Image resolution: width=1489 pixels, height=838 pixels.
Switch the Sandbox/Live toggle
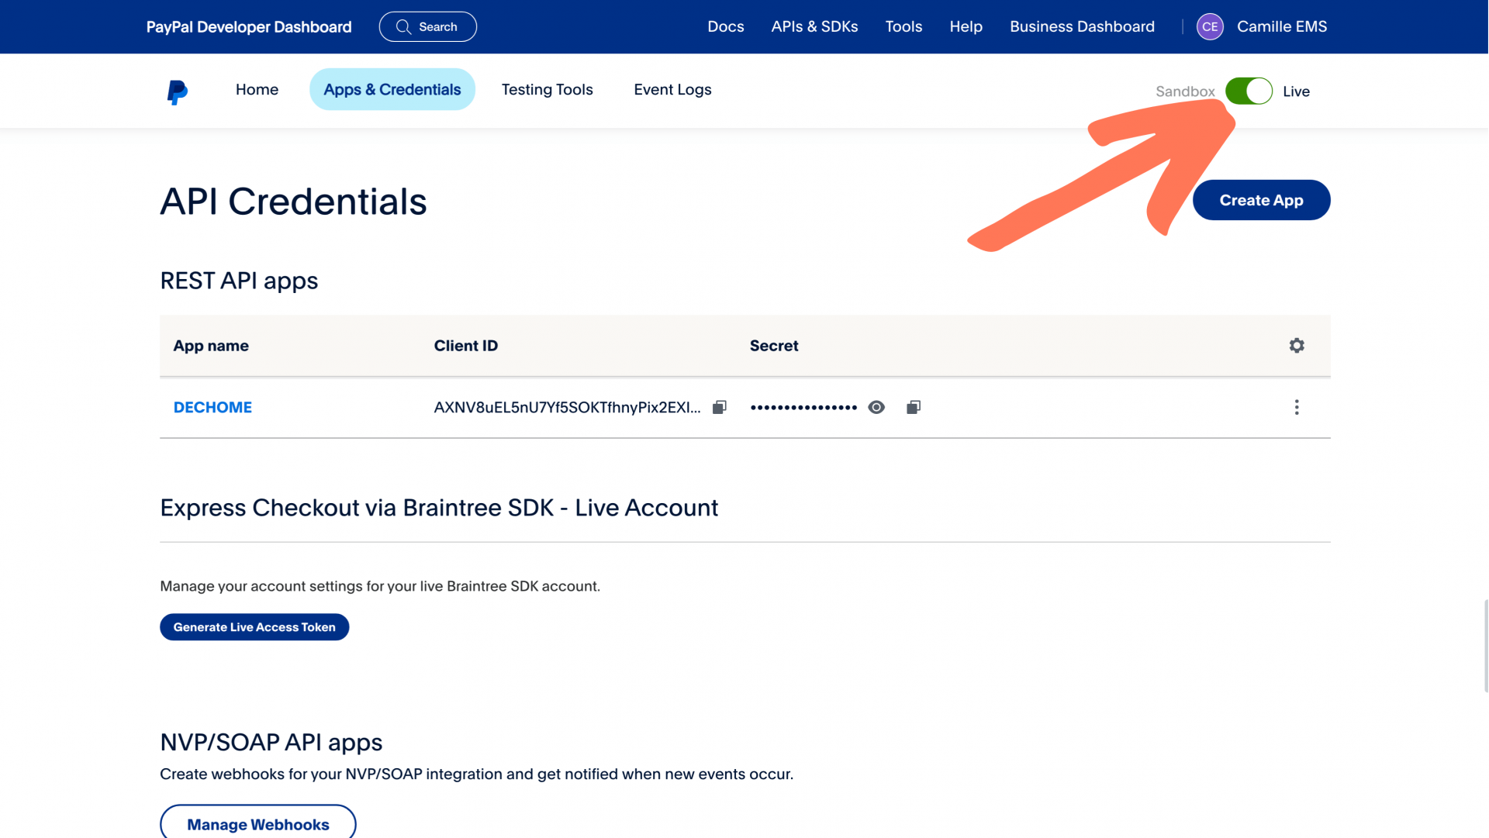[x=1249, y=91]
